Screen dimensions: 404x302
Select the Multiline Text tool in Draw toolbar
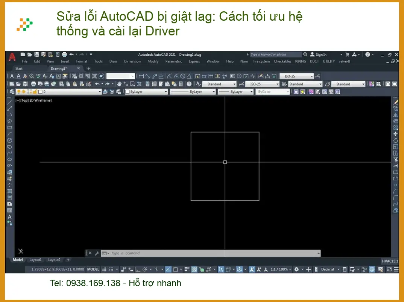(x=9, y=217)
